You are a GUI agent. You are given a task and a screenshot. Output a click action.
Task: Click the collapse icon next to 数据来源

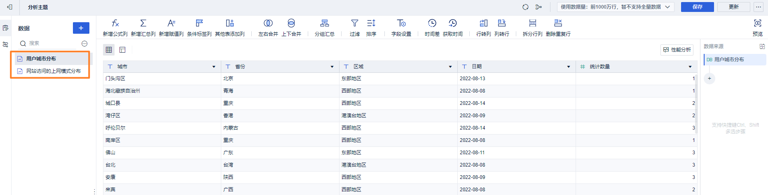coord(762,46)
